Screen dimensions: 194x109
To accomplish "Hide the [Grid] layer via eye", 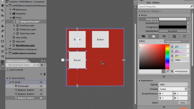I will 41,82.
